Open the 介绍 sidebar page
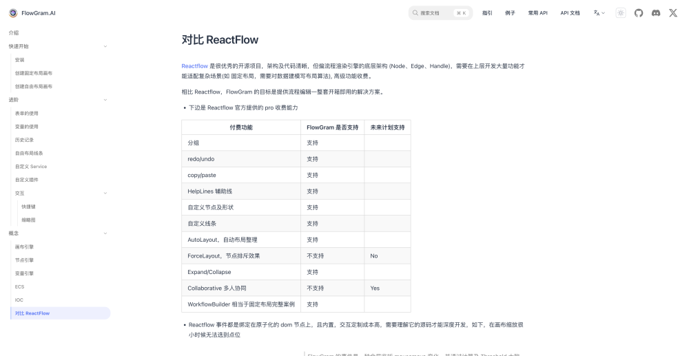The image size is (689, 356). pos(14,33)
